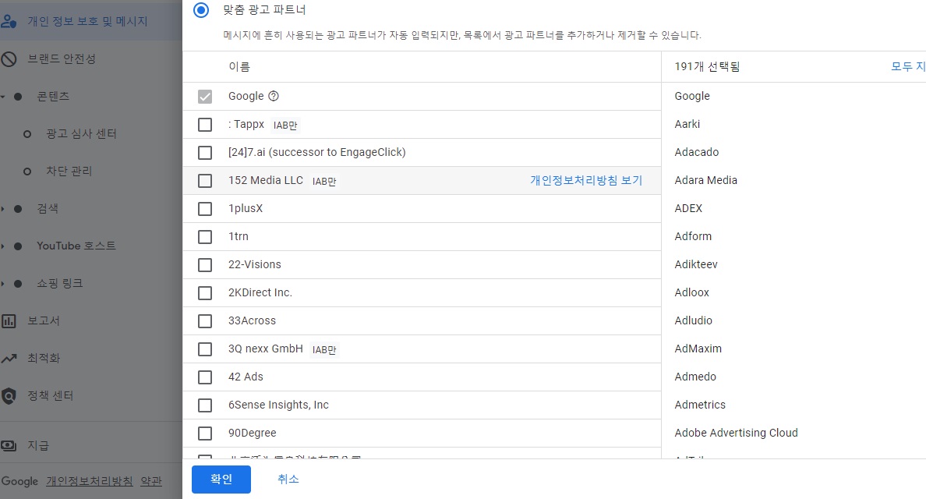This screenshot has height=499, width=926.
Task: Check the 2KDirect Inc. checkbox
Action: 205,293
